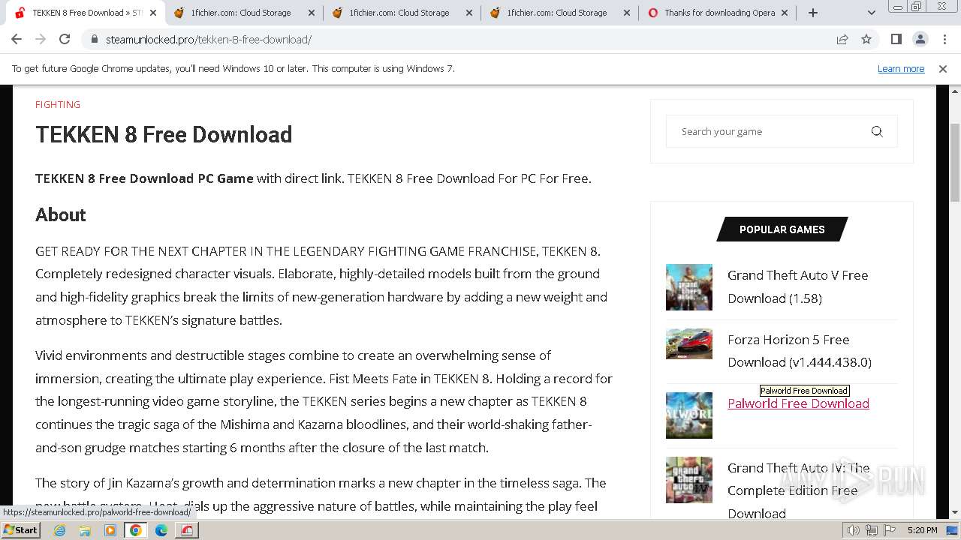This screenshot has width=961, height=540.
Task: Click the Palworld game thumbnail
Action: tap(689, 415)
